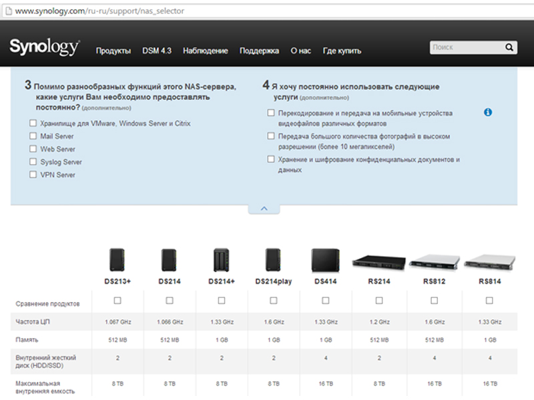Click the blue info icon
The height and width of the screenshot is (400, 534).
[x=488, y=112]
